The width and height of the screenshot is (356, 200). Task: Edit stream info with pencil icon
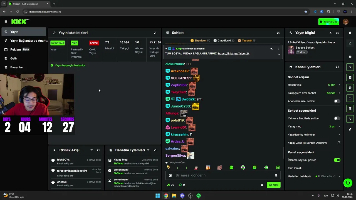[331, 33]
